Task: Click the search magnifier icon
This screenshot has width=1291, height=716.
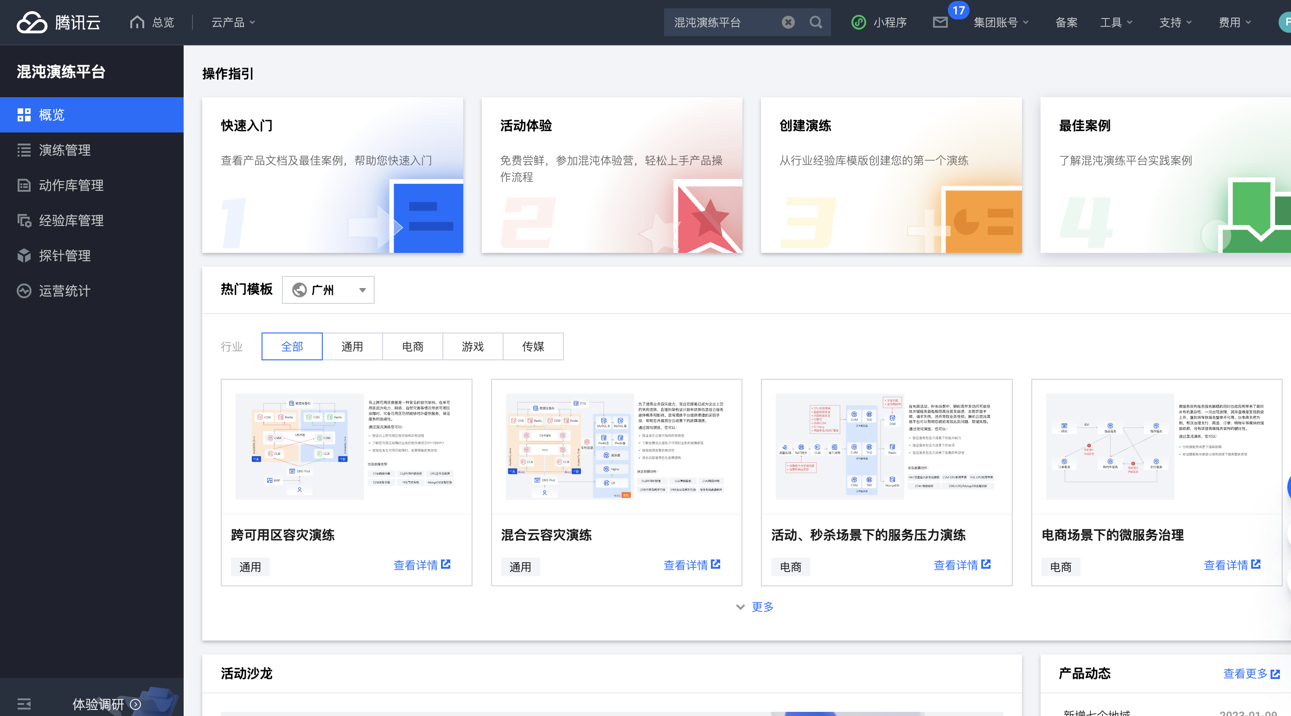Action: tap(816, 23)
